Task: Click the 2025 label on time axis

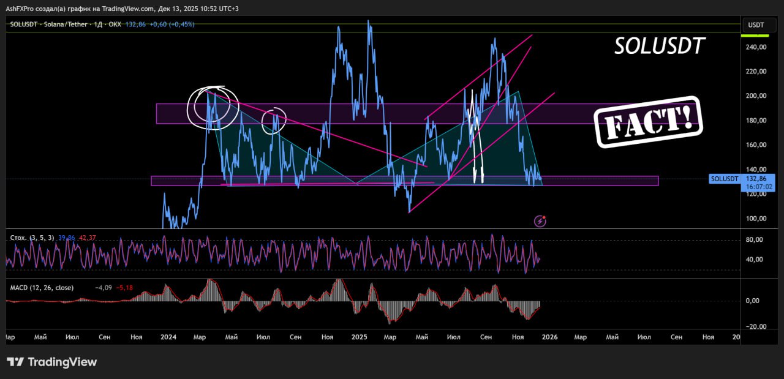Action: tap(359, 337)
